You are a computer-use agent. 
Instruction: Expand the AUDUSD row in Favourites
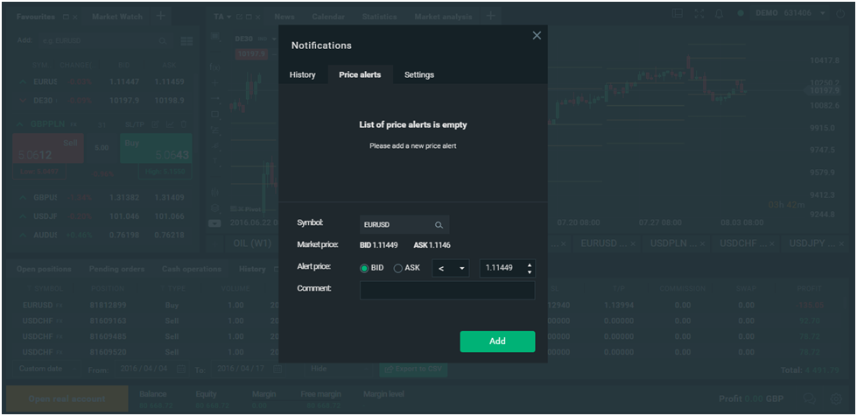[x=23, y=235]
